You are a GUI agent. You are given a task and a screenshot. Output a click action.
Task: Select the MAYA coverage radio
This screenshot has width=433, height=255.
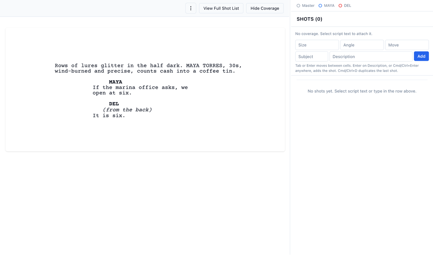[x=320, y=6]
